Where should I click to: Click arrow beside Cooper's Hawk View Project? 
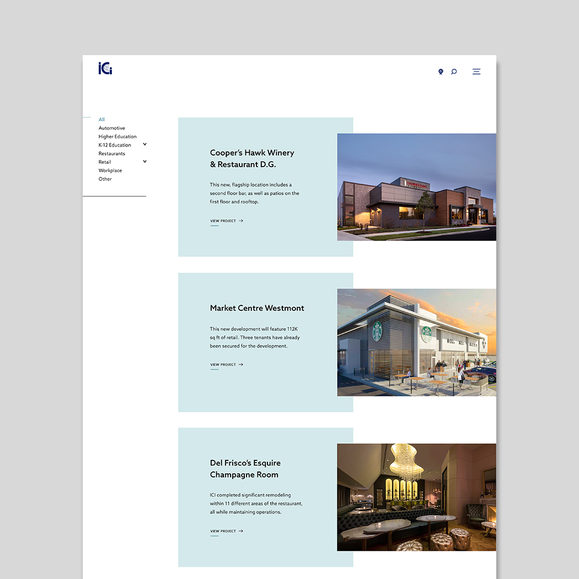click(x=241, y=221)
